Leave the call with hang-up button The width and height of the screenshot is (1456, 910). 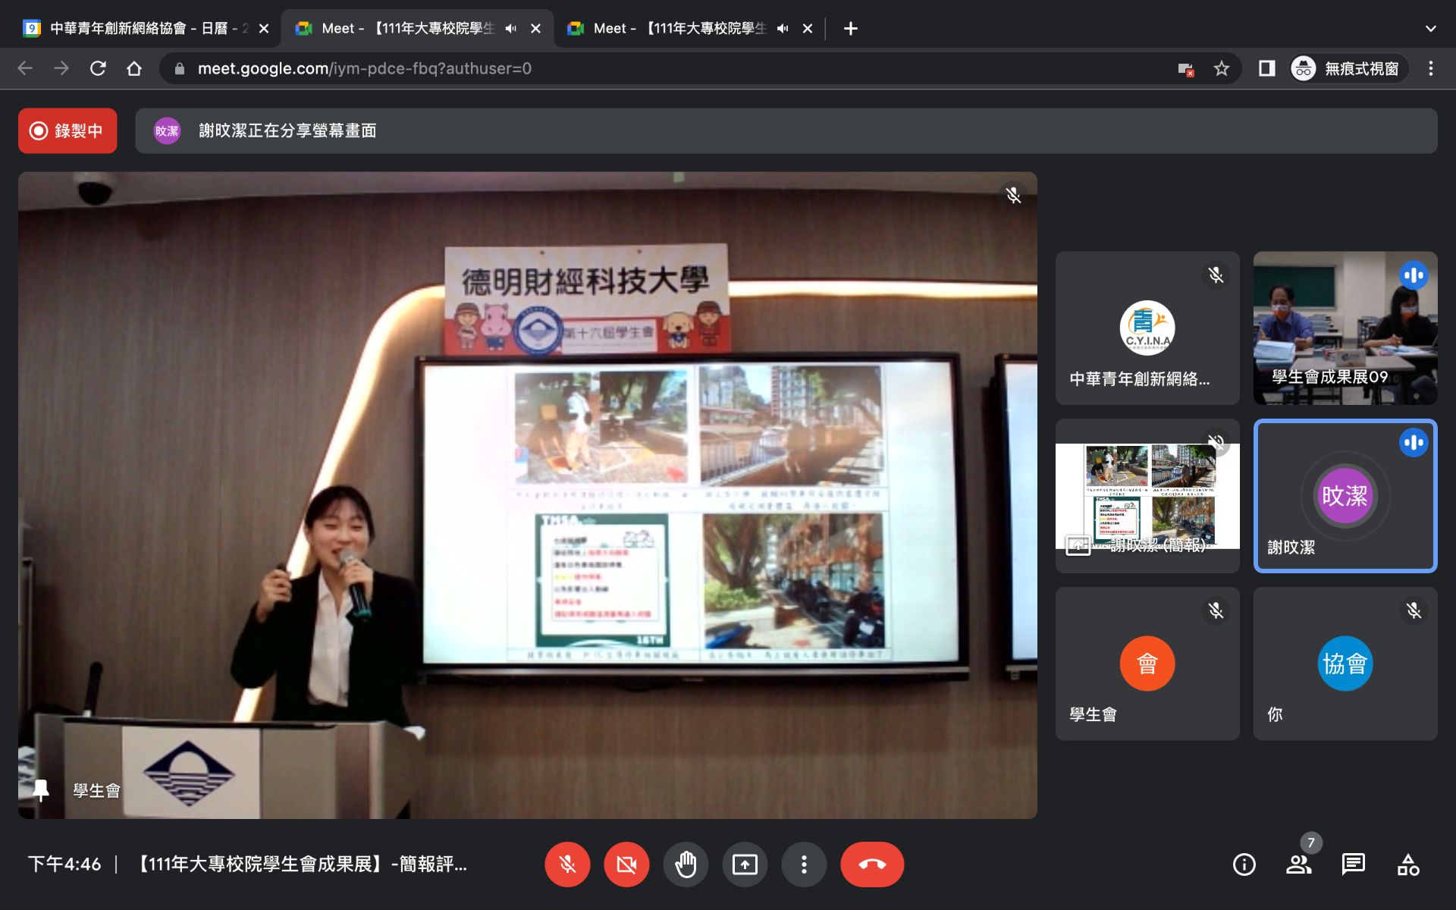coord(871,864)
